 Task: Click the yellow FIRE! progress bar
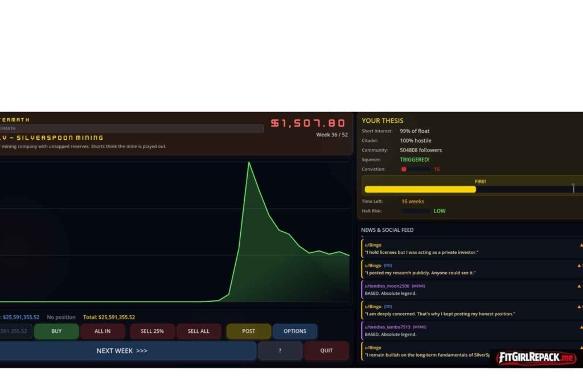click(x=420, y=190)
